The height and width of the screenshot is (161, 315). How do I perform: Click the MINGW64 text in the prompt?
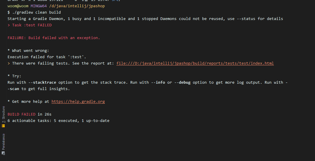click(39, 6)
